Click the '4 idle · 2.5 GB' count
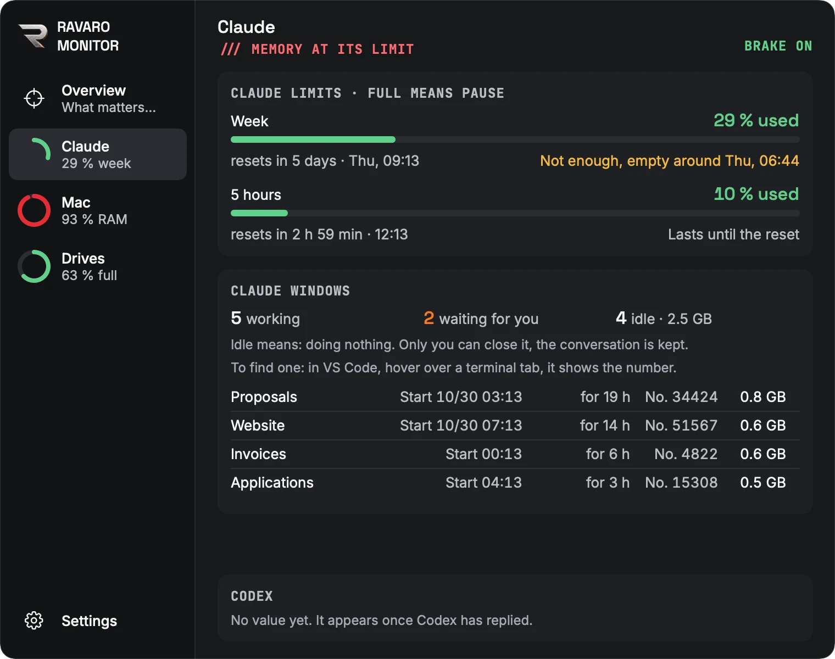This screenshot has height=659, width=835. 664,319
